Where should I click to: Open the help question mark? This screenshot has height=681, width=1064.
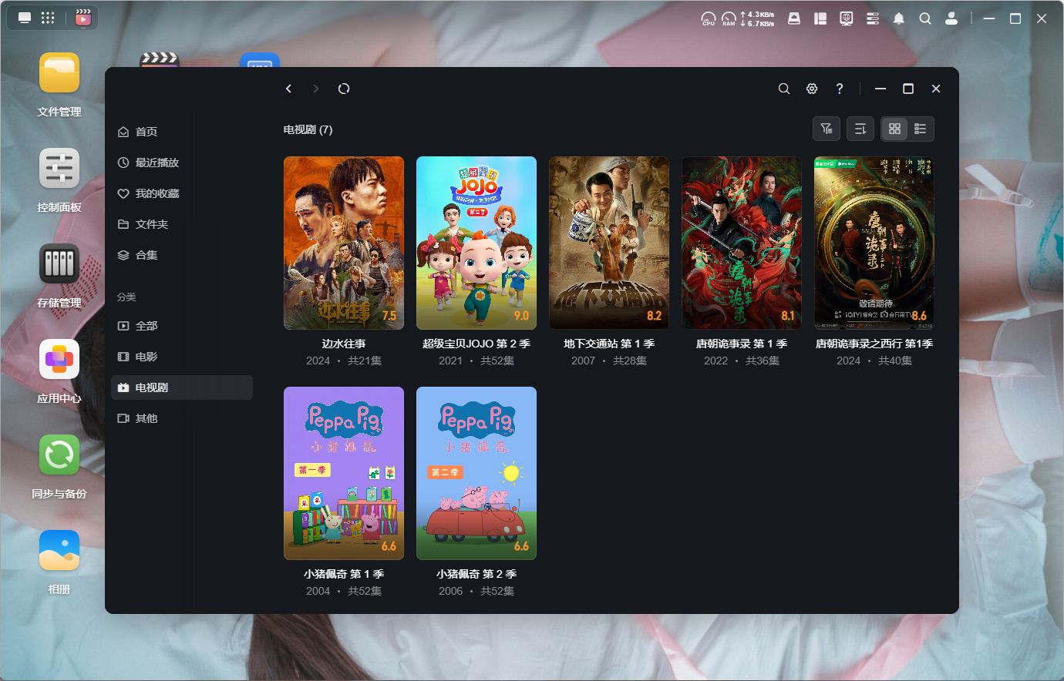tap(840, 89)
